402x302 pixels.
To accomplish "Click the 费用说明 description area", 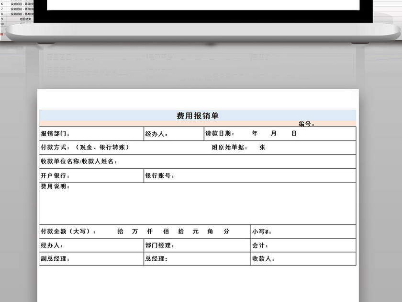I will (x=191, y=204).
